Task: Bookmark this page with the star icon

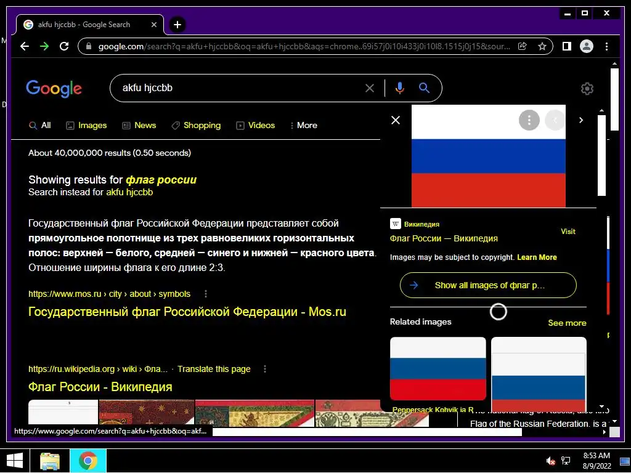Action: coord(542,46)
